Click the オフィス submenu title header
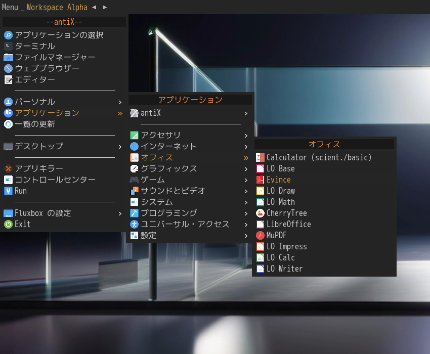The height and width of the screenshot is (354, 430). 324,144
